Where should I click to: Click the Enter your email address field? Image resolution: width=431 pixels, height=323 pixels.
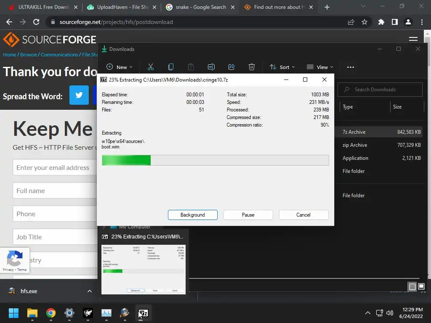55,167
